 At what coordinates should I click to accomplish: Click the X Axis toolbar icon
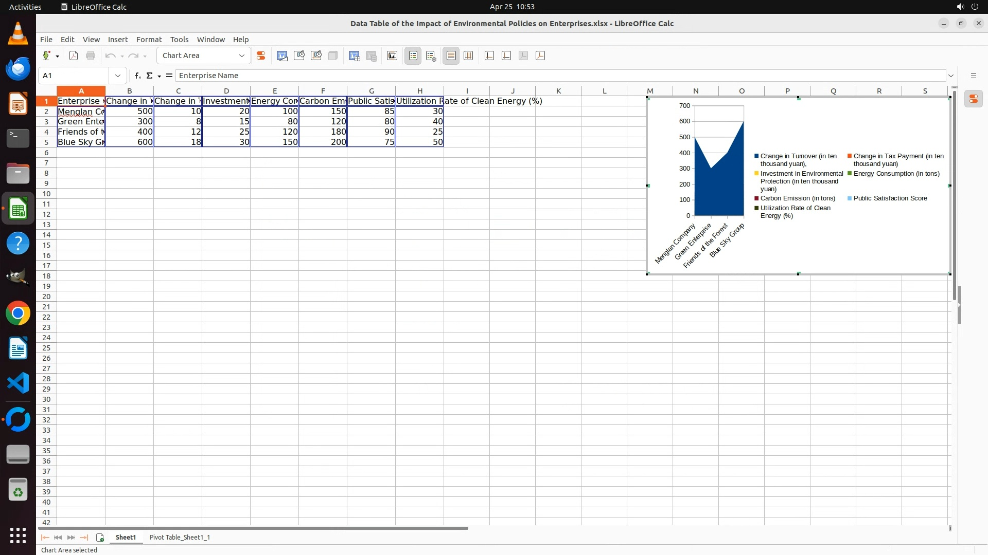pos(489,56)
